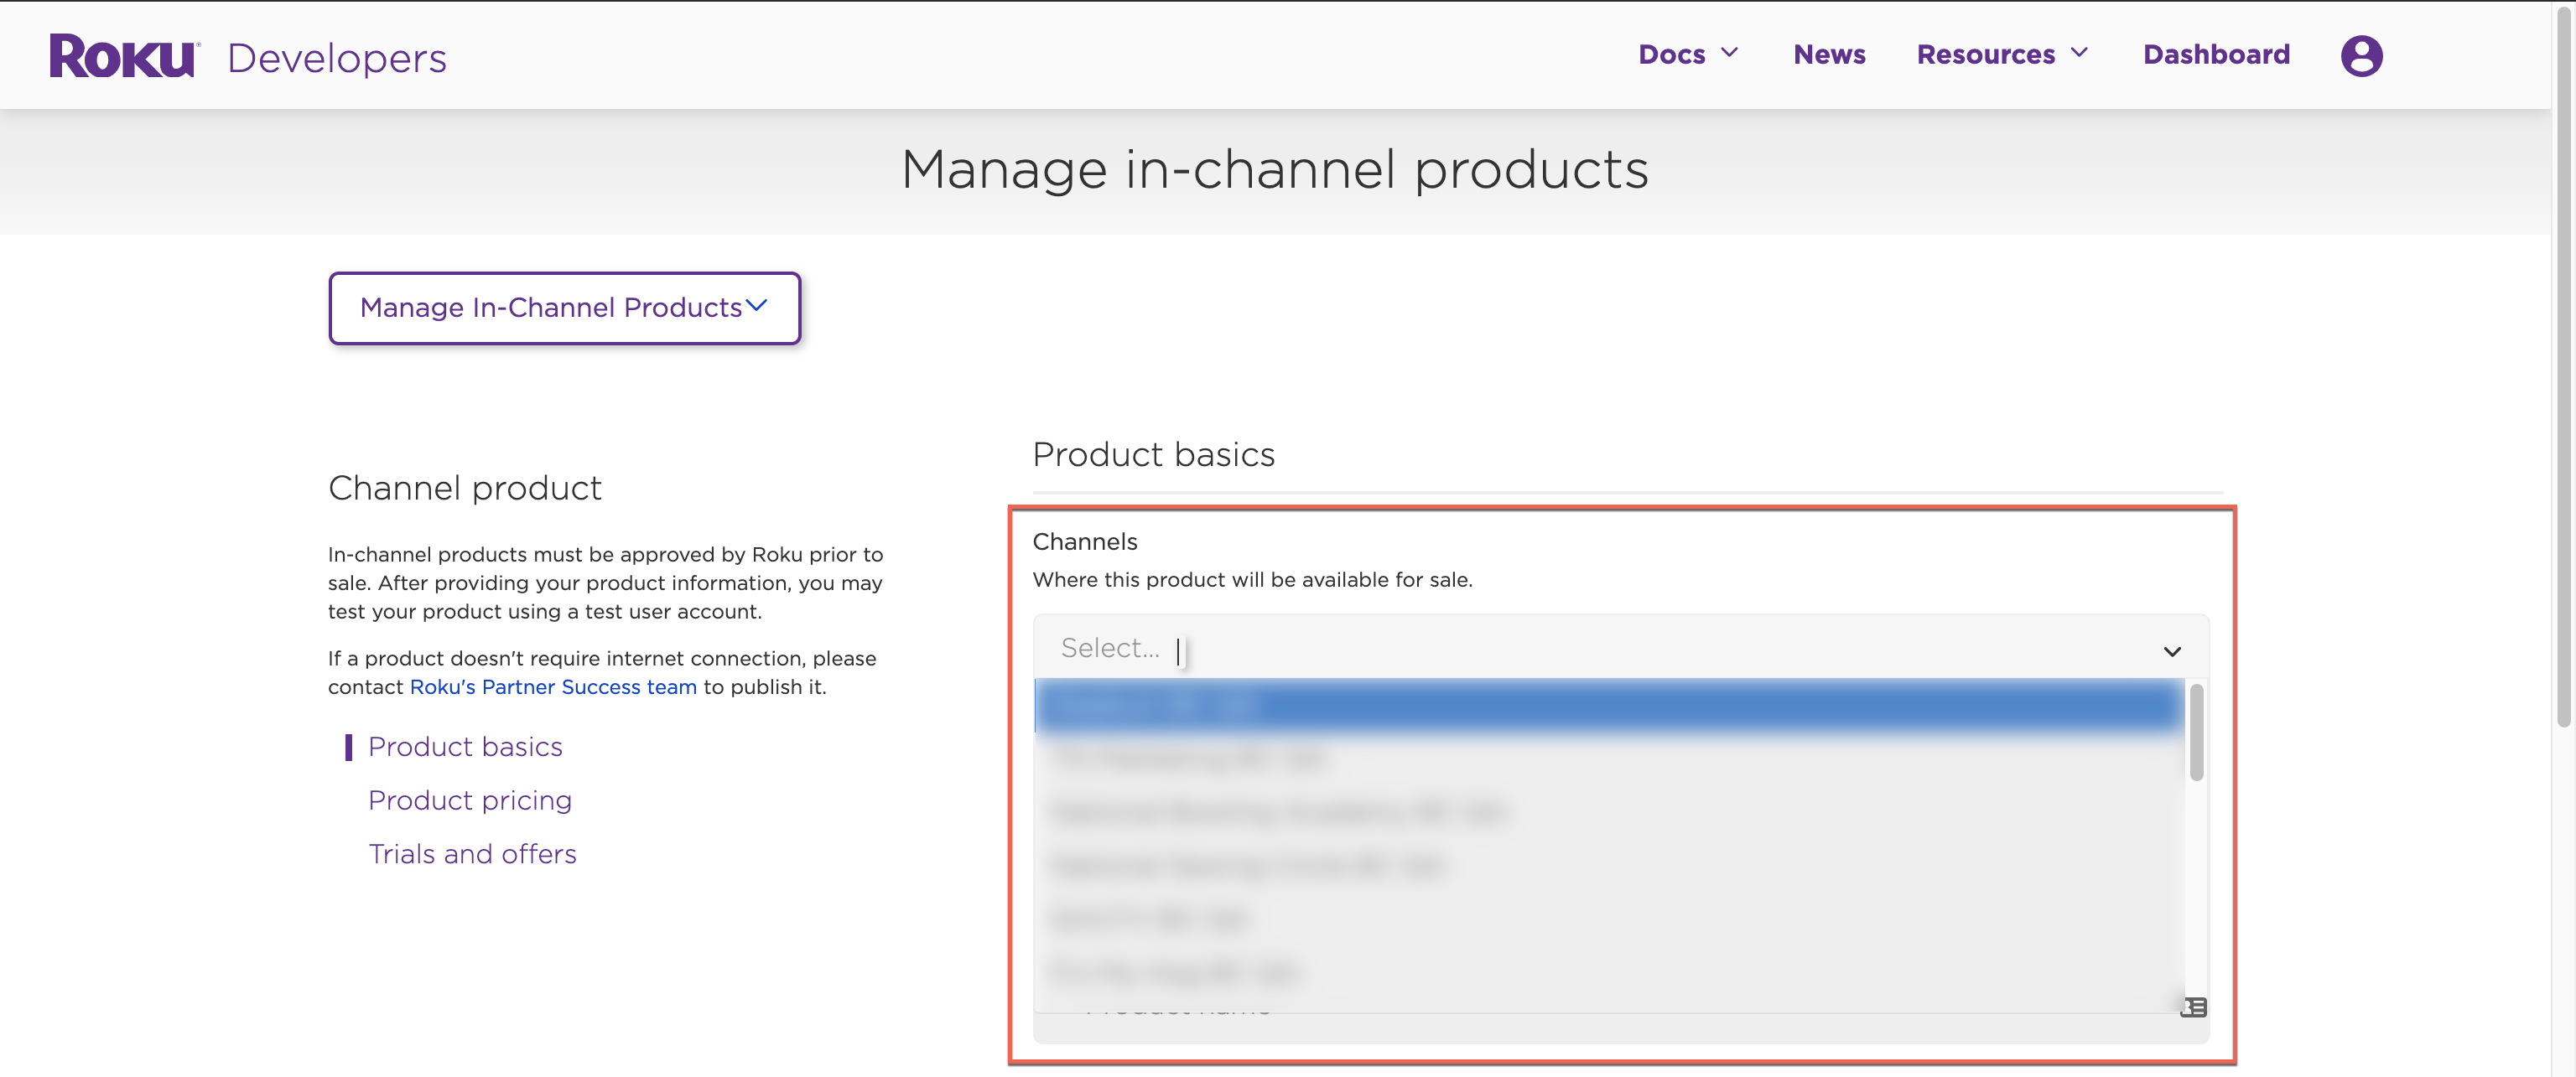Choose the second channel option in list
The image size is (2576, 1077).
click(1608, 759)
